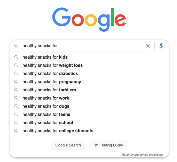Select 'healthy snacks for diabetics' suggestion

[x=50, y=74]
